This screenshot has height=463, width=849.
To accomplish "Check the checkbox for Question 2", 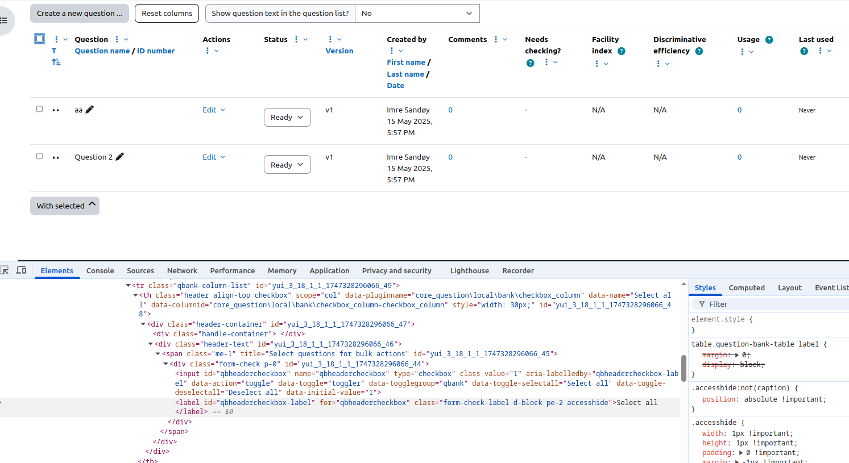I will click(x=39, y=156).
